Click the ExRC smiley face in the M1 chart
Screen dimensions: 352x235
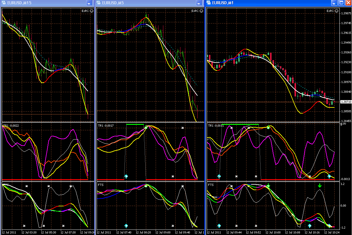pyautogui.click(x=336, y=11)
